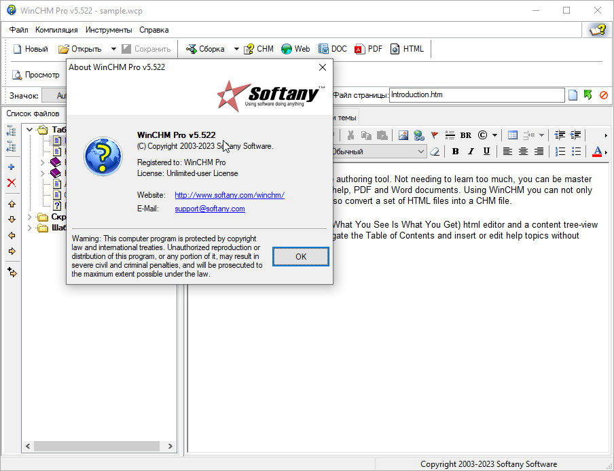Click the Открыть (Open) folder button
This screenshot has width=614, height=471.
point(80,49)
